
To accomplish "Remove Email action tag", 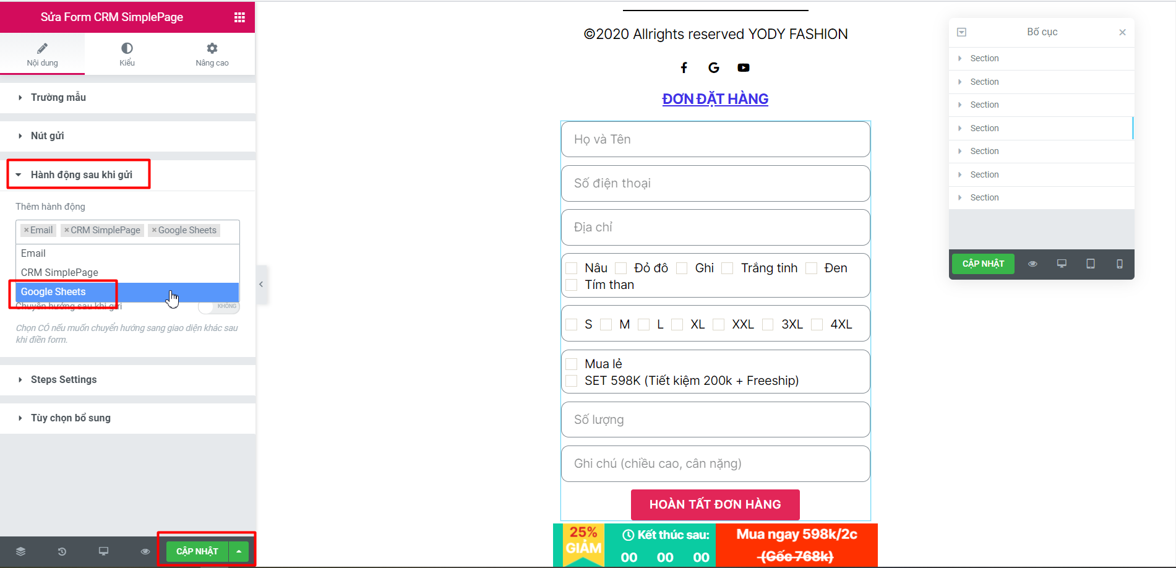I will 26,230.
